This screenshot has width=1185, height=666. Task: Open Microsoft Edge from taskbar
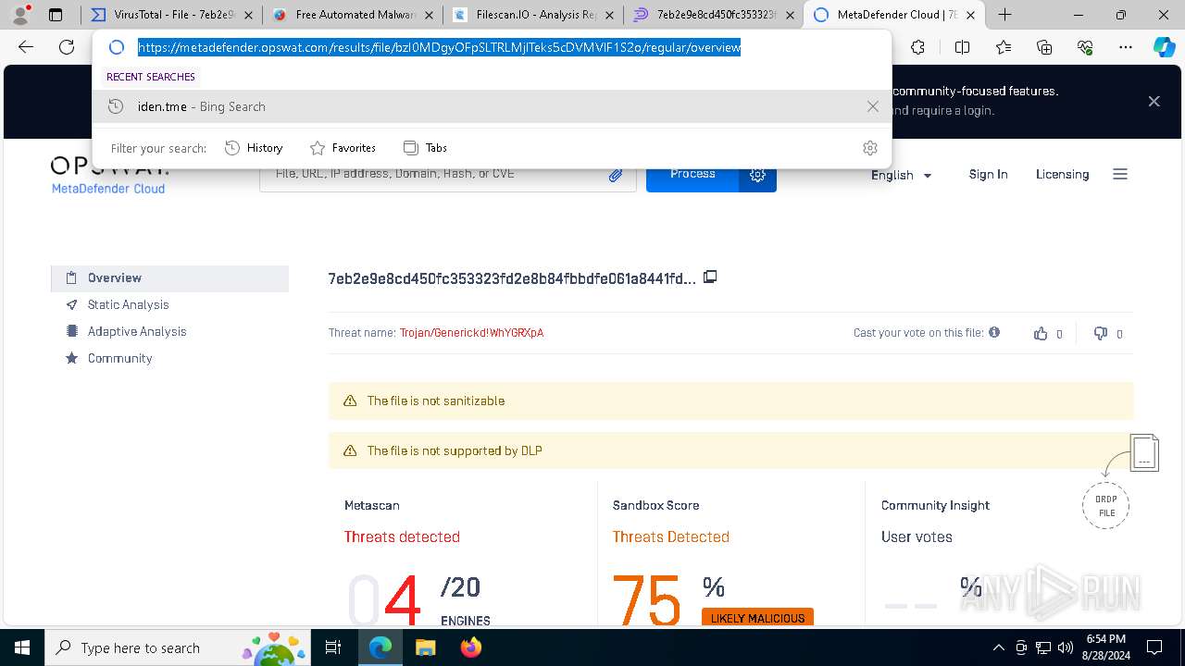380,647
